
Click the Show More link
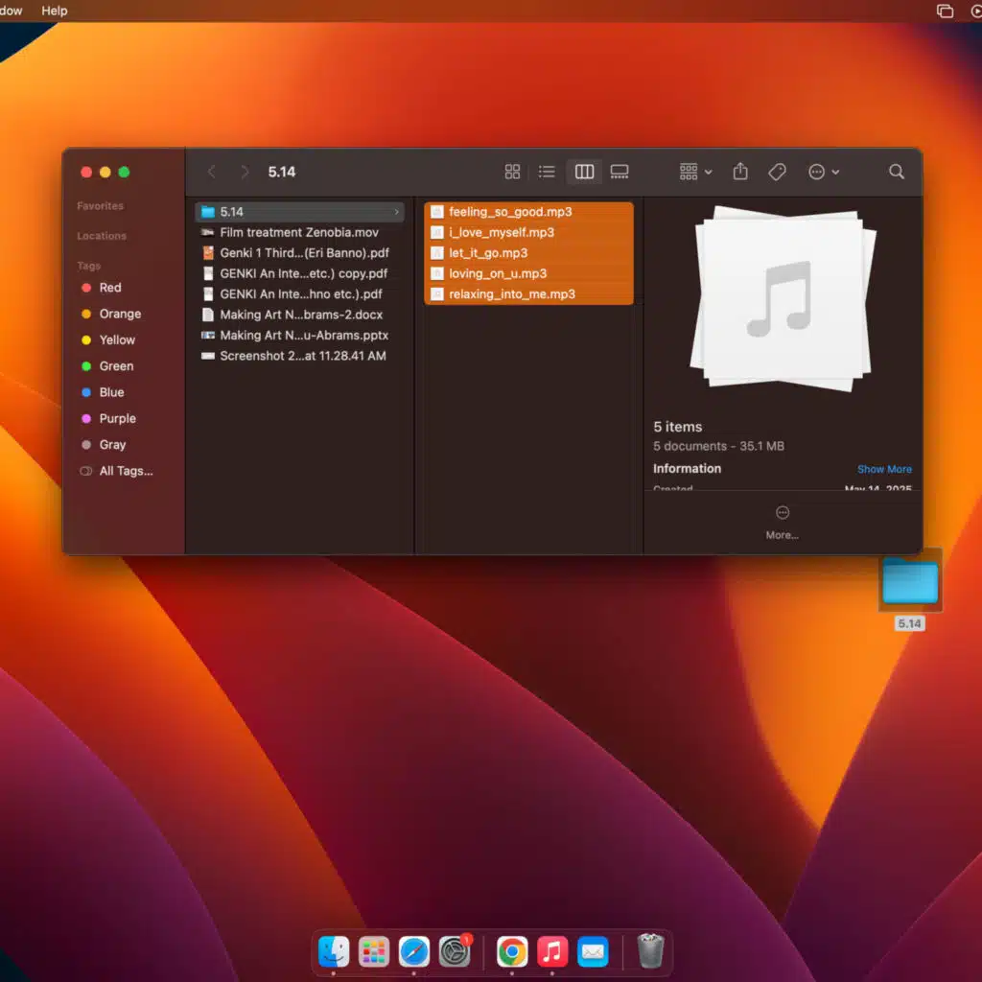(x=884, y=469)
